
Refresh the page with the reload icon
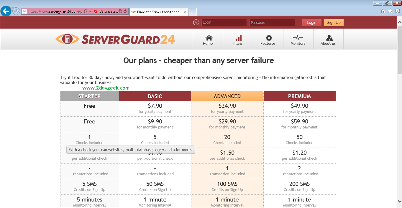tap(125, 11)
